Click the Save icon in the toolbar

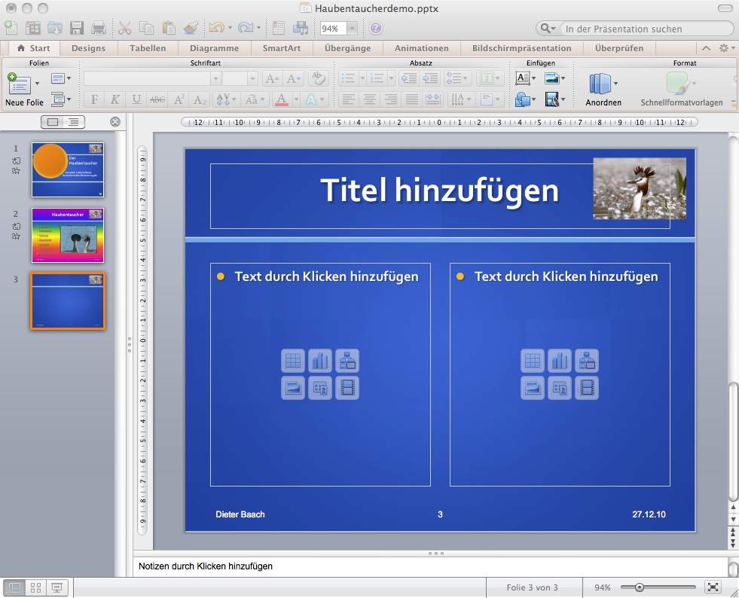(77, 29)
